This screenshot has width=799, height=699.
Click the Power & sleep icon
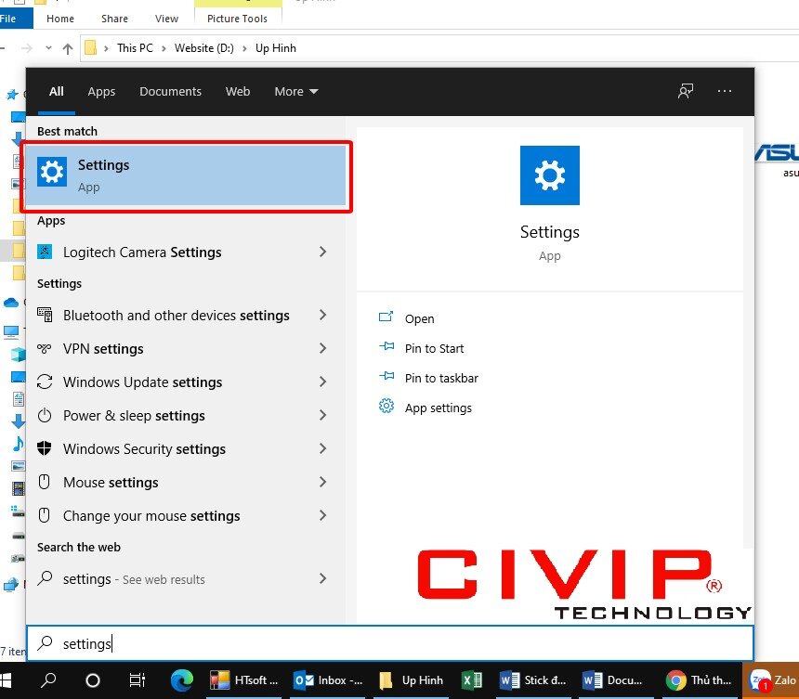pos(45,416)
